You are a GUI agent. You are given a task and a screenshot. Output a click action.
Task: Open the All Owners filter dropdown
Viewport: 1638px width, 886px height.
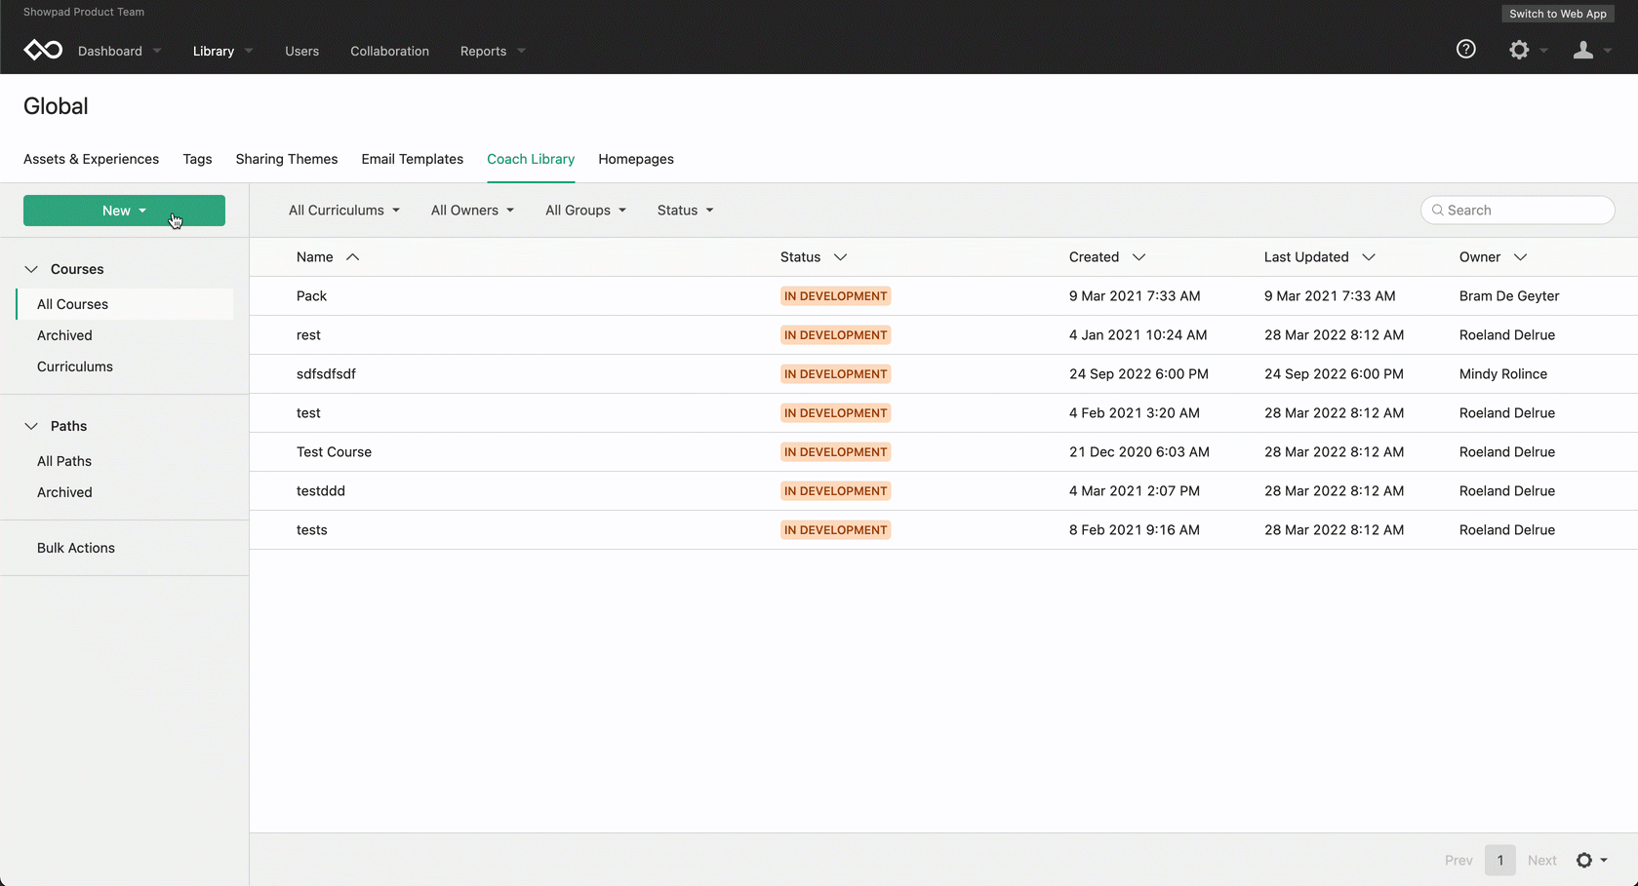(472, 211)
